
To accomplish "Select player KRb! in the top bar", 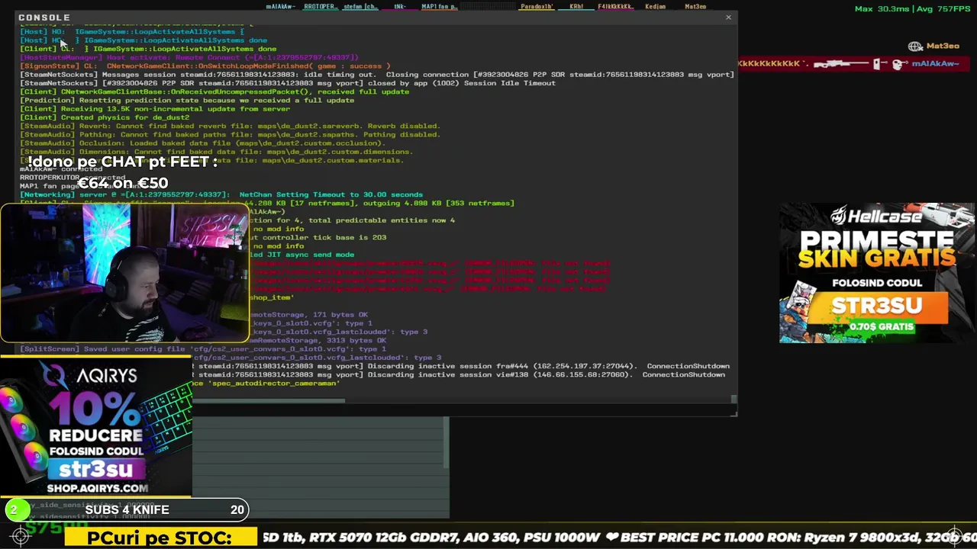I will [576, 6].
